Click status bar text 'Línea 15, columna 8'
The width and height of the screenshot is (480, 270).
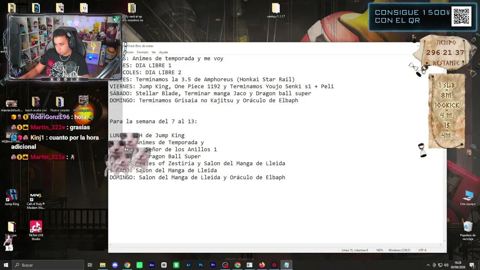[355, 250]
